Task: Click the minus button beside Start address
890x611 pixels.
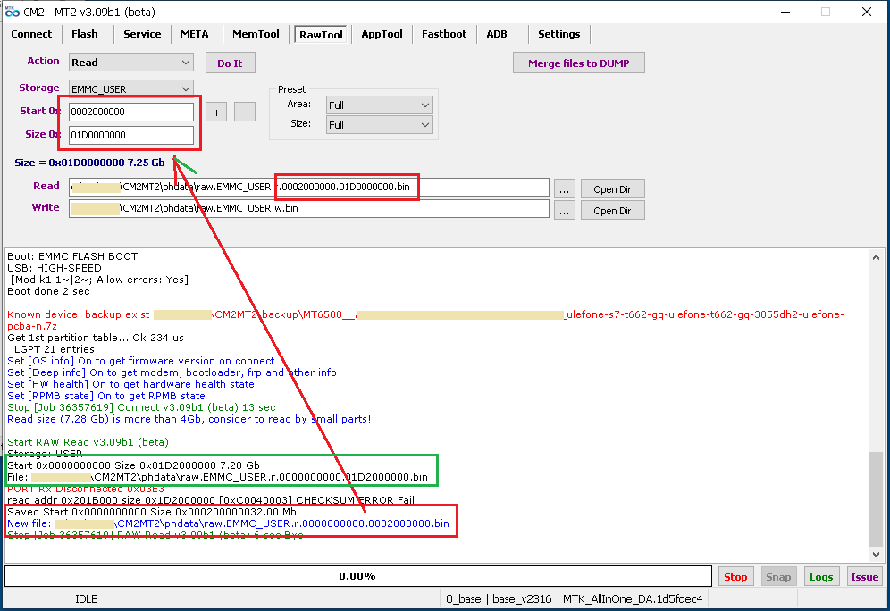Action: tap(244, 112)
